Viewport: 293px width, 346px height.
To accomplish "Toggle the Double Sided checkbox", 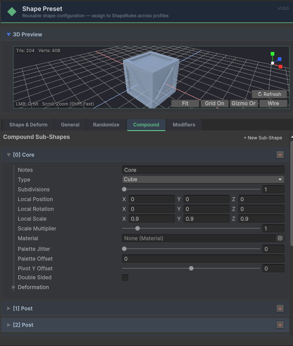I will tap(125, 278).
